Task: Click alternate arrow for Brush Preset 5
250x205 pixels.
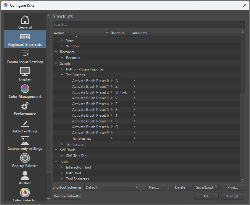Action: [x=135, y=109]
